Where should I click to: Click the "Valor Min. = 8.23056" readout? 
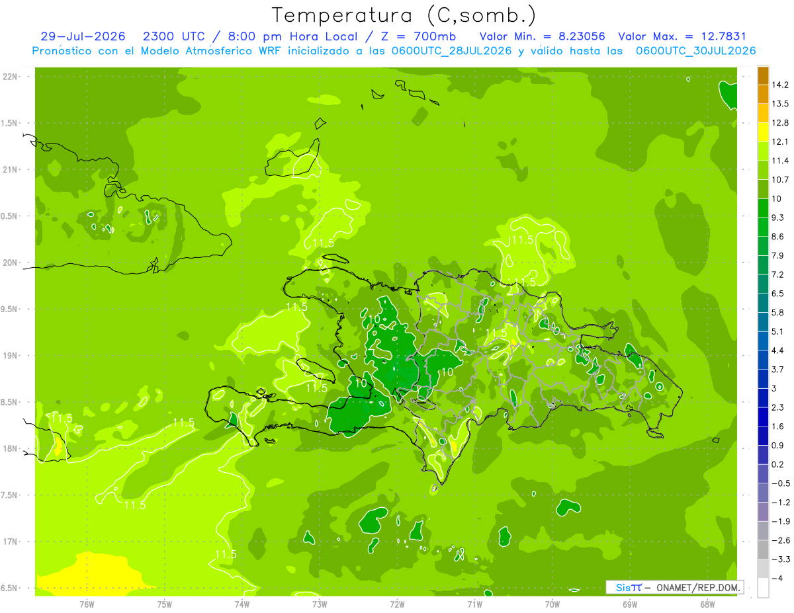pyautogui.click(x=541, y=37)
